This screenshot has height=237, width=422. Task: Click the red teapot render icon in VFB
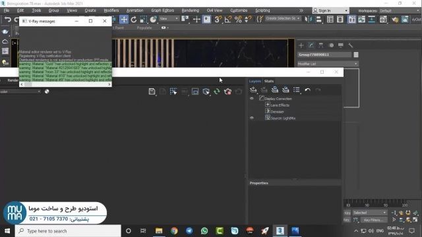pyautogui.click(x=227, y=92)
